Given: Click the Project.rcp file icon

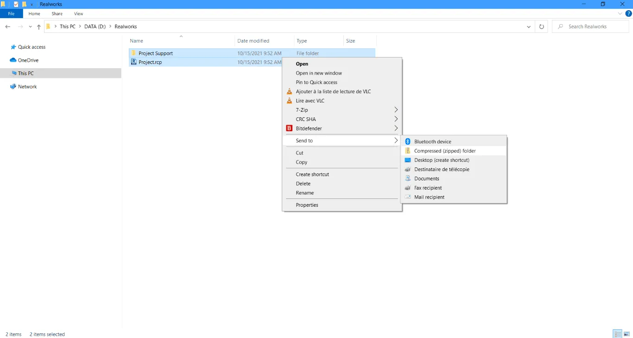Looking at the screenshot, I should point(133,62).
